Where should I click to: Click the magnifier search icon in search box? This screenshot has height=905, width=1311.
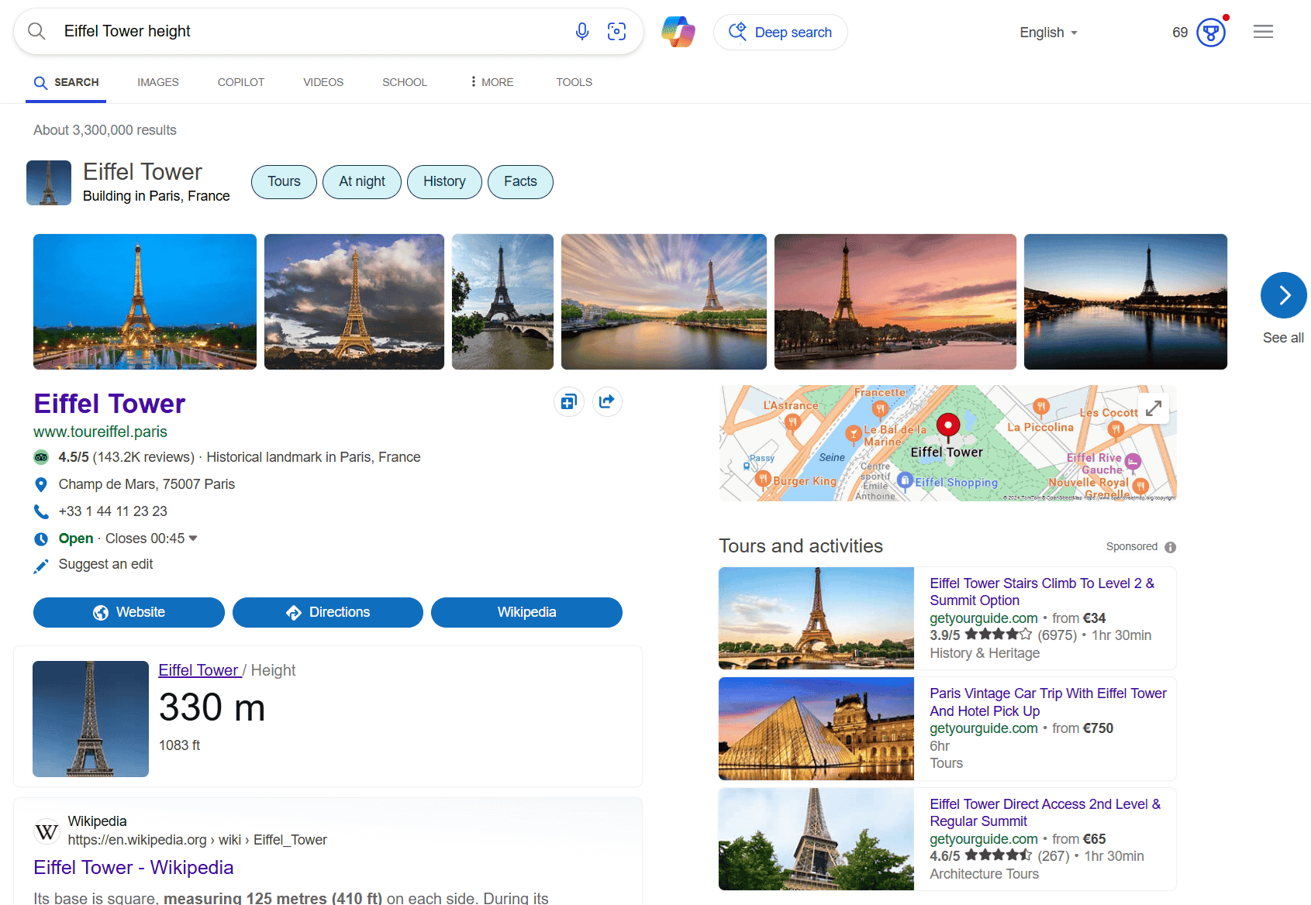(x=36, y=31)
